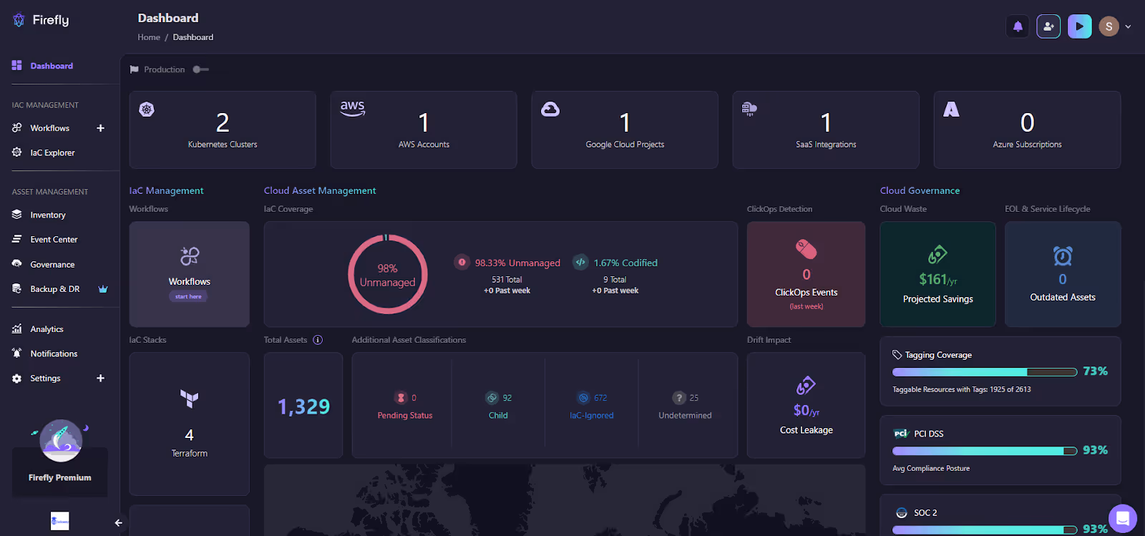Image resolution: width=1145 pixels, height=536 pixels.
Task: Open the Projected Savings card
Action: 938,274
